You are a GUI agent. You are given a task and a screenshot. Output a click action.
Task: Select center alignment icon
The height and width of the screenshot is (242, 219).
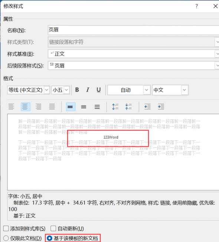pyautogui.click(x=25, y=106)
